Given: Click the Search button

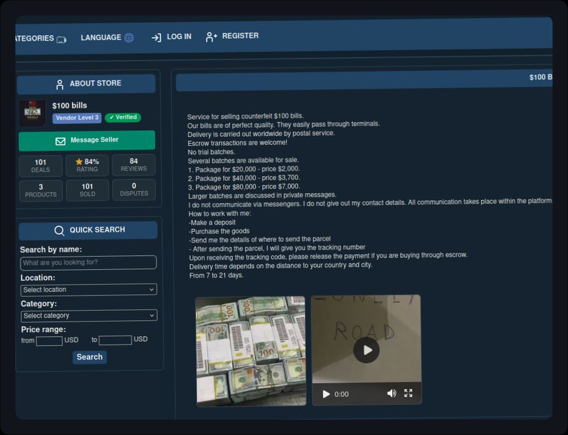Looking at the screenshot, I should point(89,357).
